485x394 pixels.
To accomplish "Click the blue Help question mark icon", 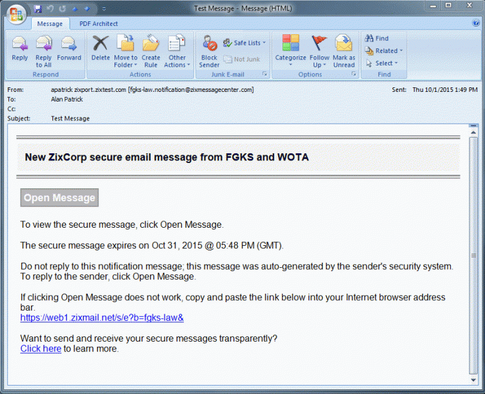I will coord(476,23).
